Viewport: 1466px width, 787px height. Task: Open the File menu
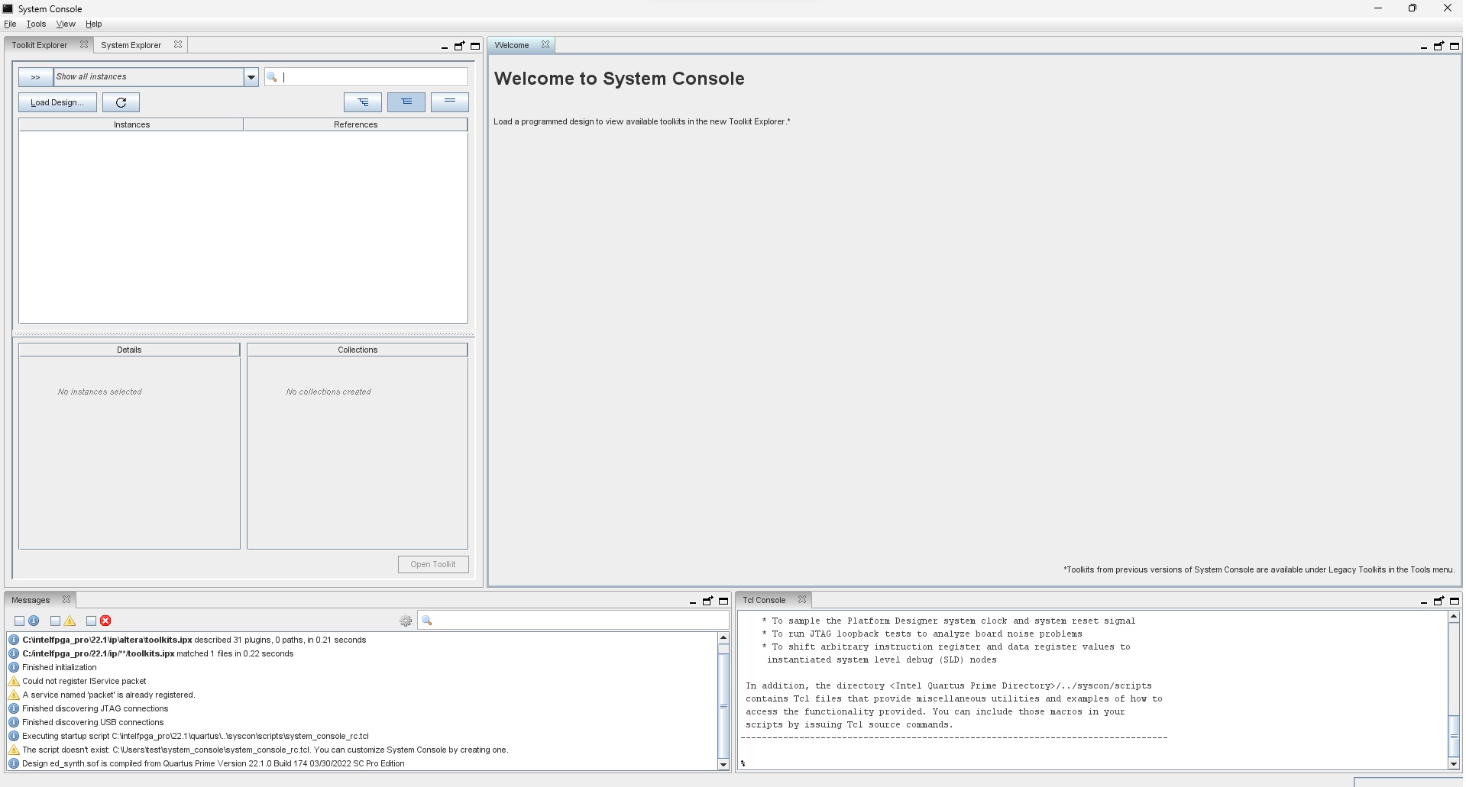point(10,24)
